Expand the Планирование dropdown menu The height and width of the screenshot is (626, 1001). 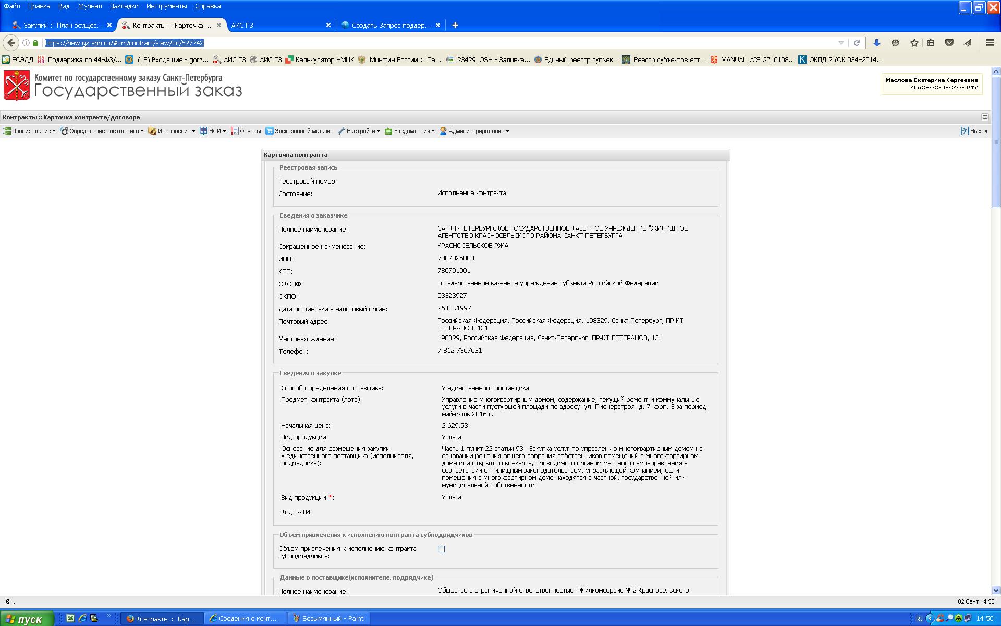[30, 131]
